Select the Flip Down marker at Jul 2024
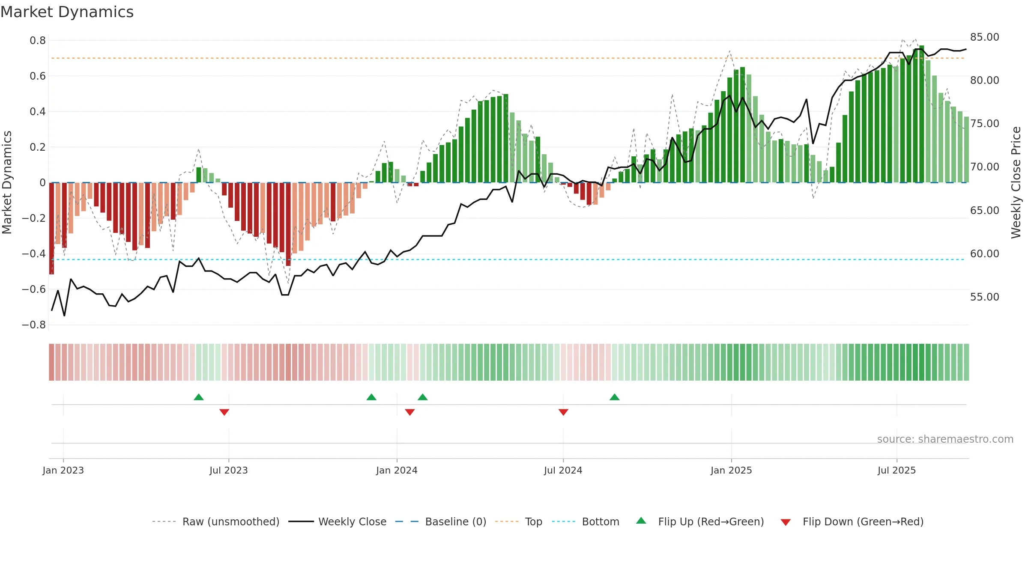1028x578 pixels. (x=563, y=412)
